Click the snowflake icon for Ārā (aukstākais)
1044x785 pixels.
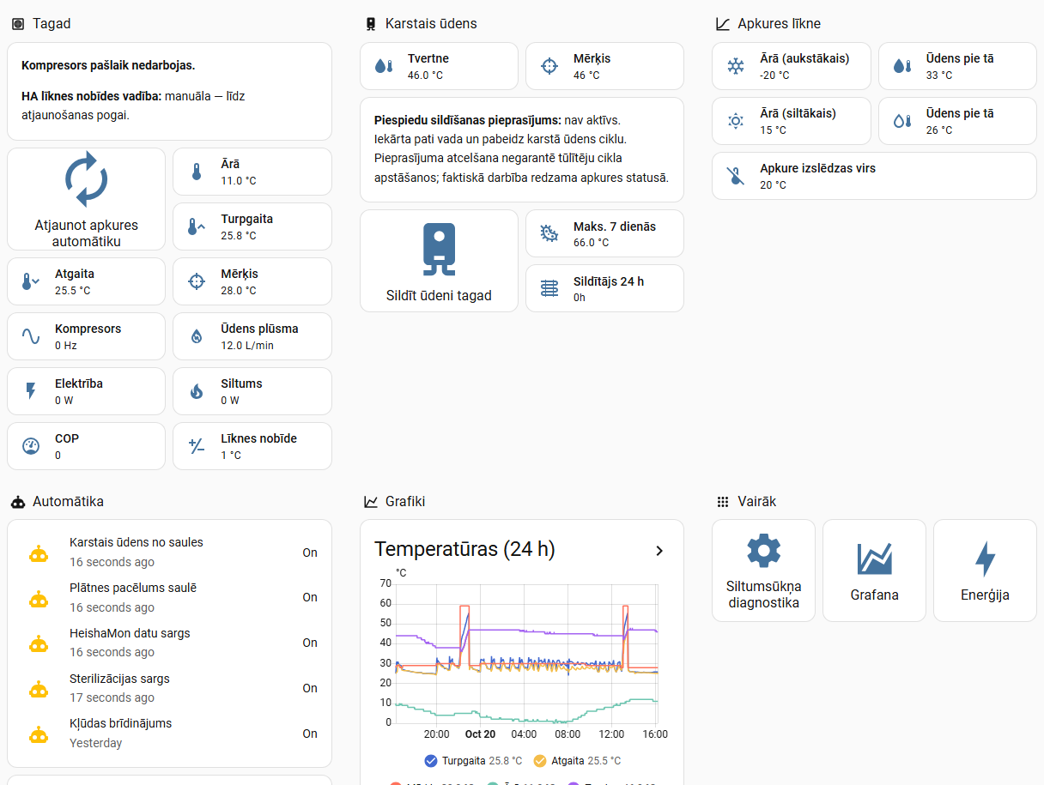736,66
